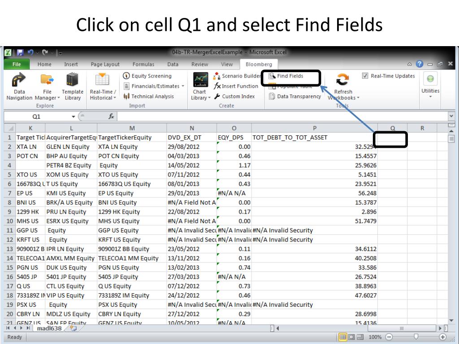Viewport: 459px width, 344px height.
Task: Switch to the Data tab
Action: (x=173, y=64)
